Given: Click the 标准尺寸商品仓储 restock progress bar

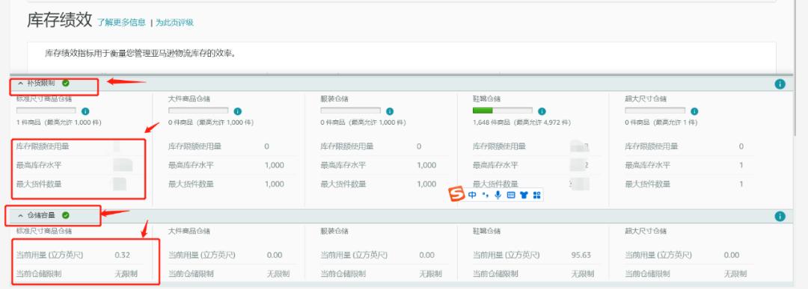Looking at the screenshot, I should [46, 111].
